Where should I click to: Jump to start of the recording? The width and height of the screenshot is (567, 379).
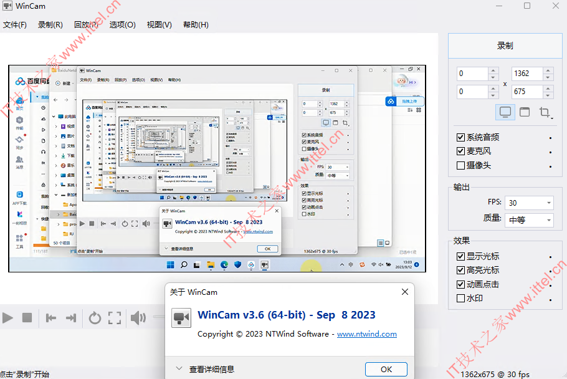pos(51,318)
